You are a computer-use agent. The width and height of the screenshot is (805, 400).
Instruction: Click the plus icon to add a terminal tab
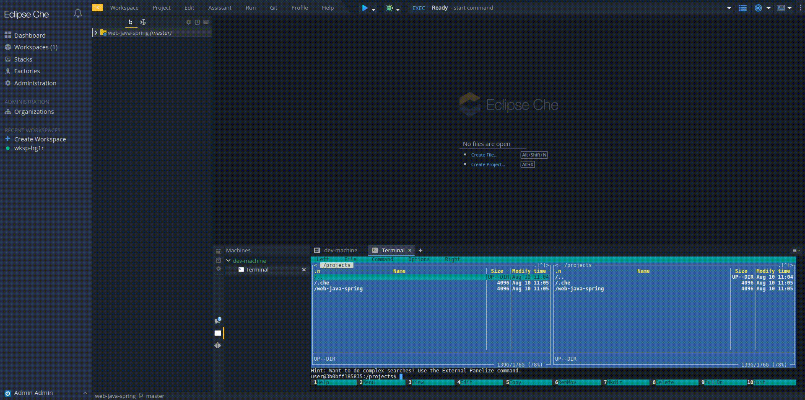pyautogui.click(x=421, y=251)
